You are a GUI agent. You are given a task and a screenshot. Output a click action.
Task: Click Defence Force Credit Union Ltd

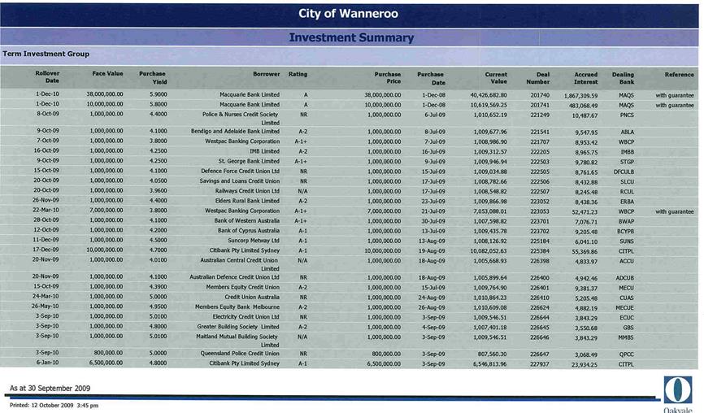[x=240, y=171]
